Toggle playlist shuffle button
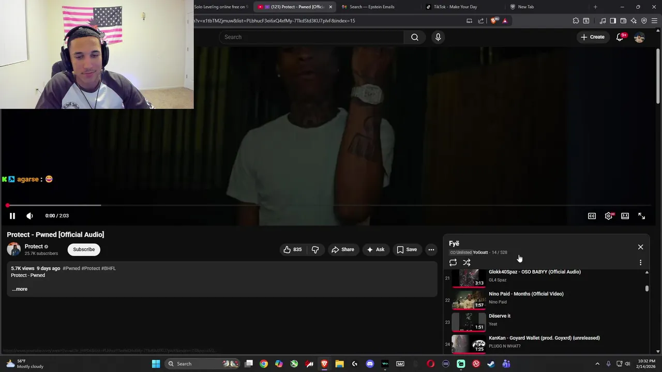 click(467, 262)
